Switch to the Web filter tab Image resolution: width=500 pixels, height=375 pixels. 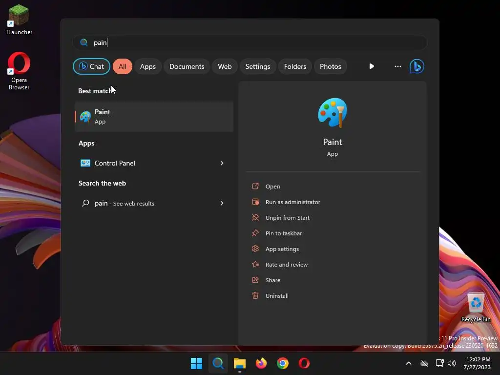[225, 66]
